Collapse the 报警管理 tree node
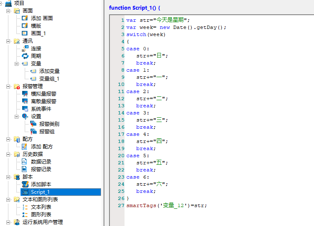The width and height of the screenshot is (314, 226). [x=8, y=86]
